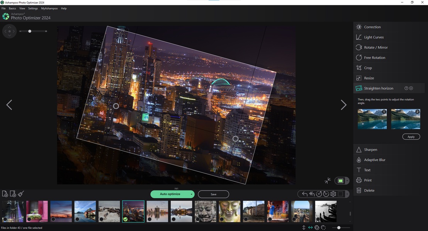Click the shrink-to-fit arrows icon

pos(328,181)
